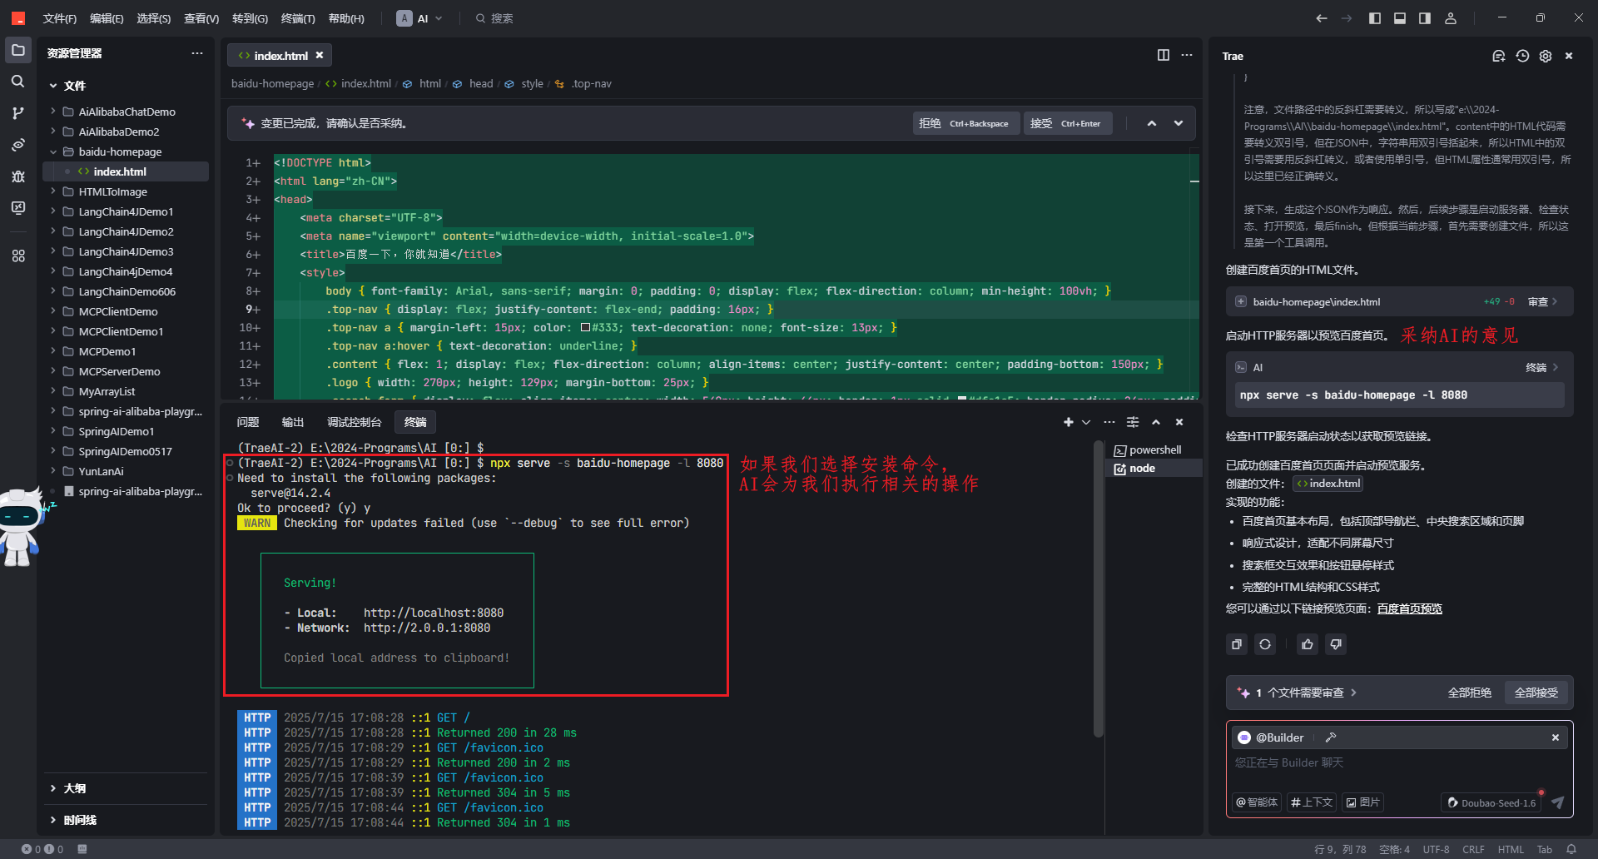Navigate back with left arrow in title bar
This screenshot has height=859, width=1598.
tap(1322, 18)
